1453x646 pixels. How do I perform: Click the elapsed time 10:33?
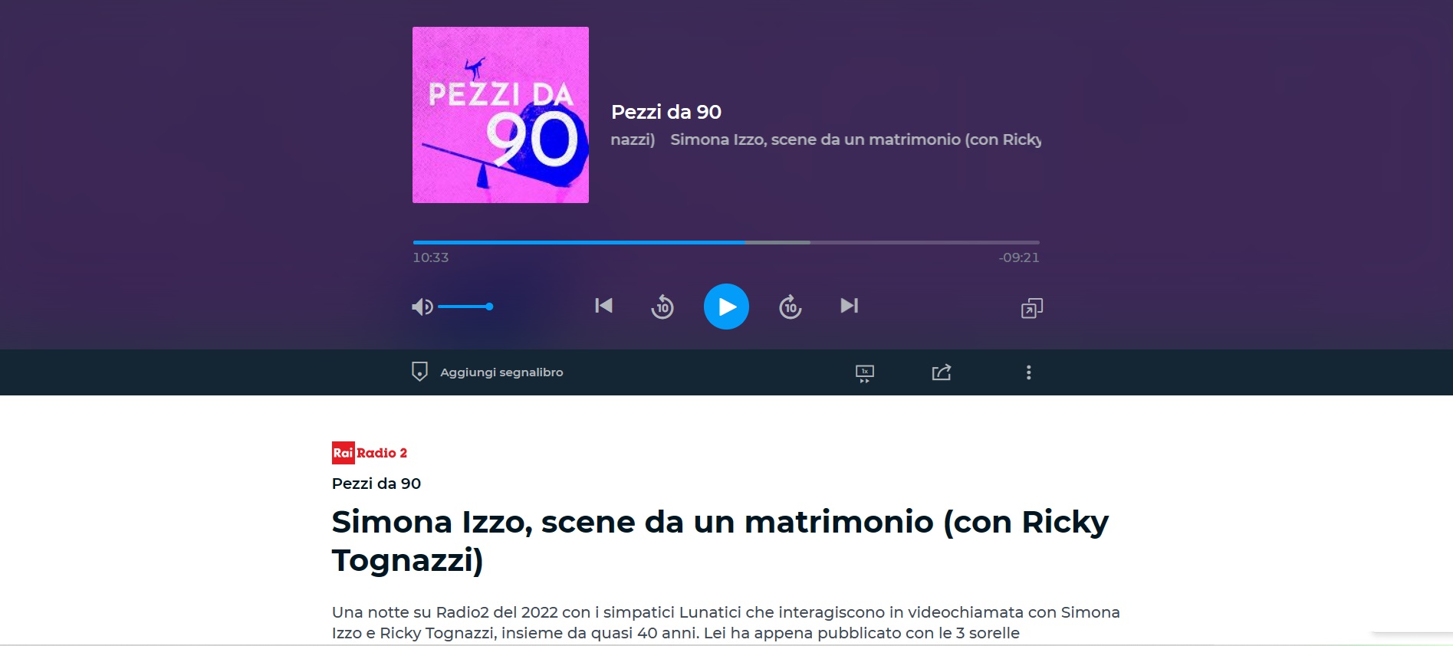pos(431,257)
